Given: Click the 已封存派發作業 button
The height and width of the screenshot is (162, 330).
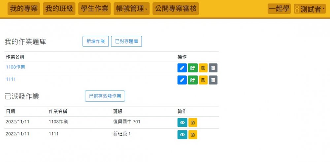Looking at the screenshot, I should tap(105, 96).
